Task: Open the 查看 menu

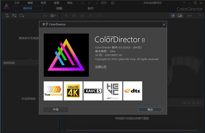Action: (x=56, y=3)
